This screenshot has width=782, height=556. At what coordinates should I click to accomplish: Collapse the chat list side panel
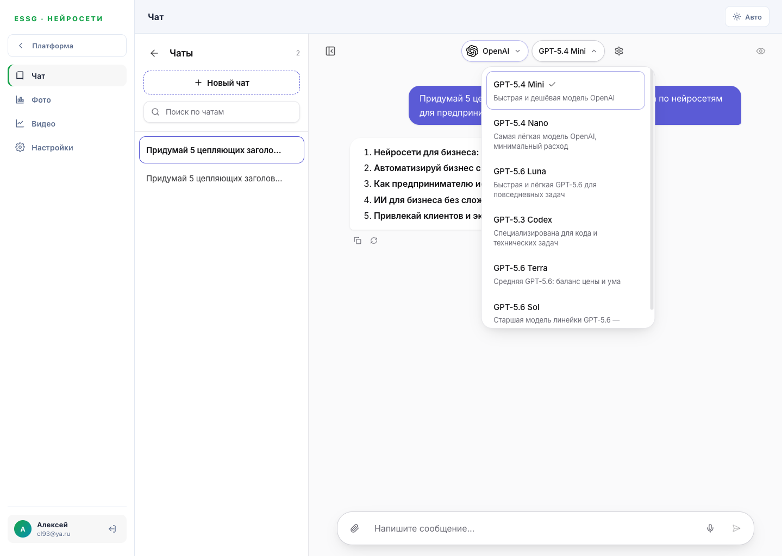pos(330,51)
